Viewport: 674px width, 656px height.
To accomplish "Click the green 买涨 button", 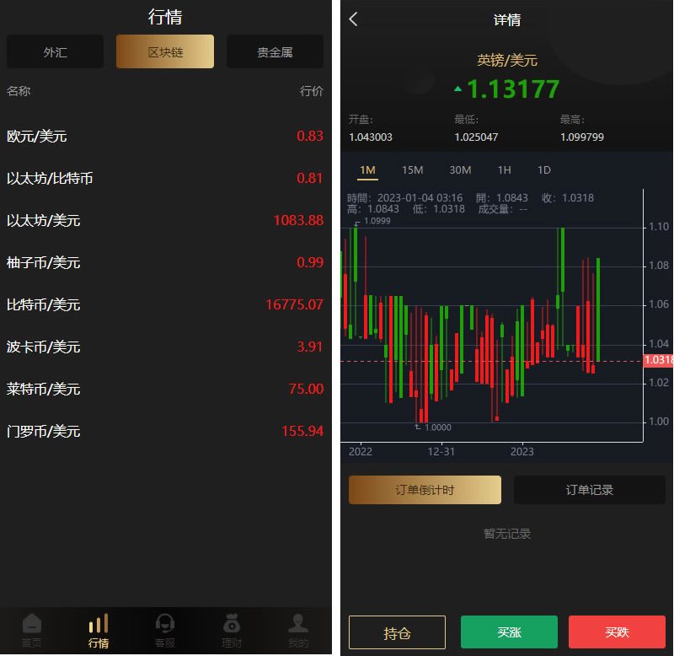I will 509,632.
